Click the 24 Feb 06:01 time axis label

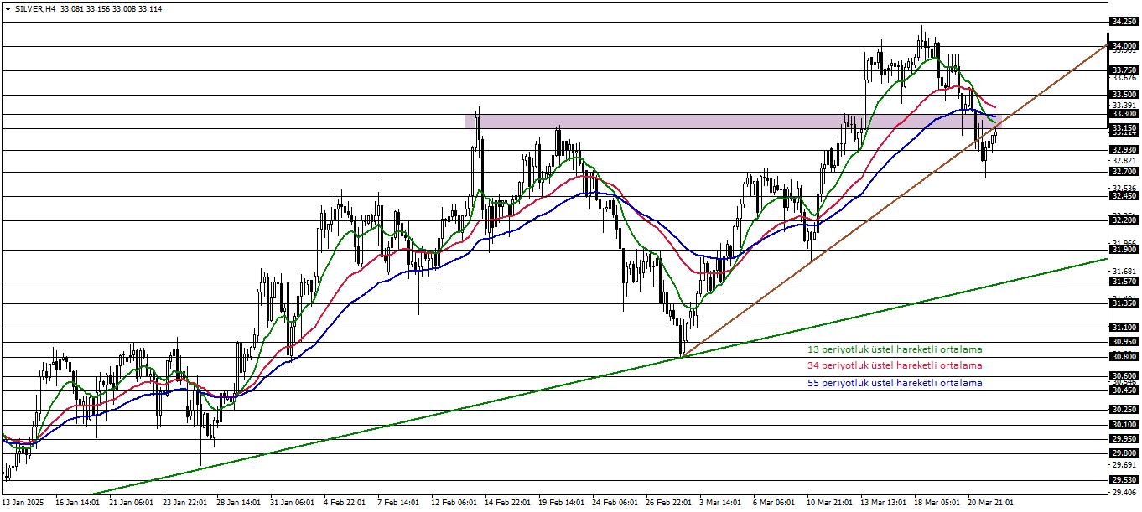coord(615,503)
